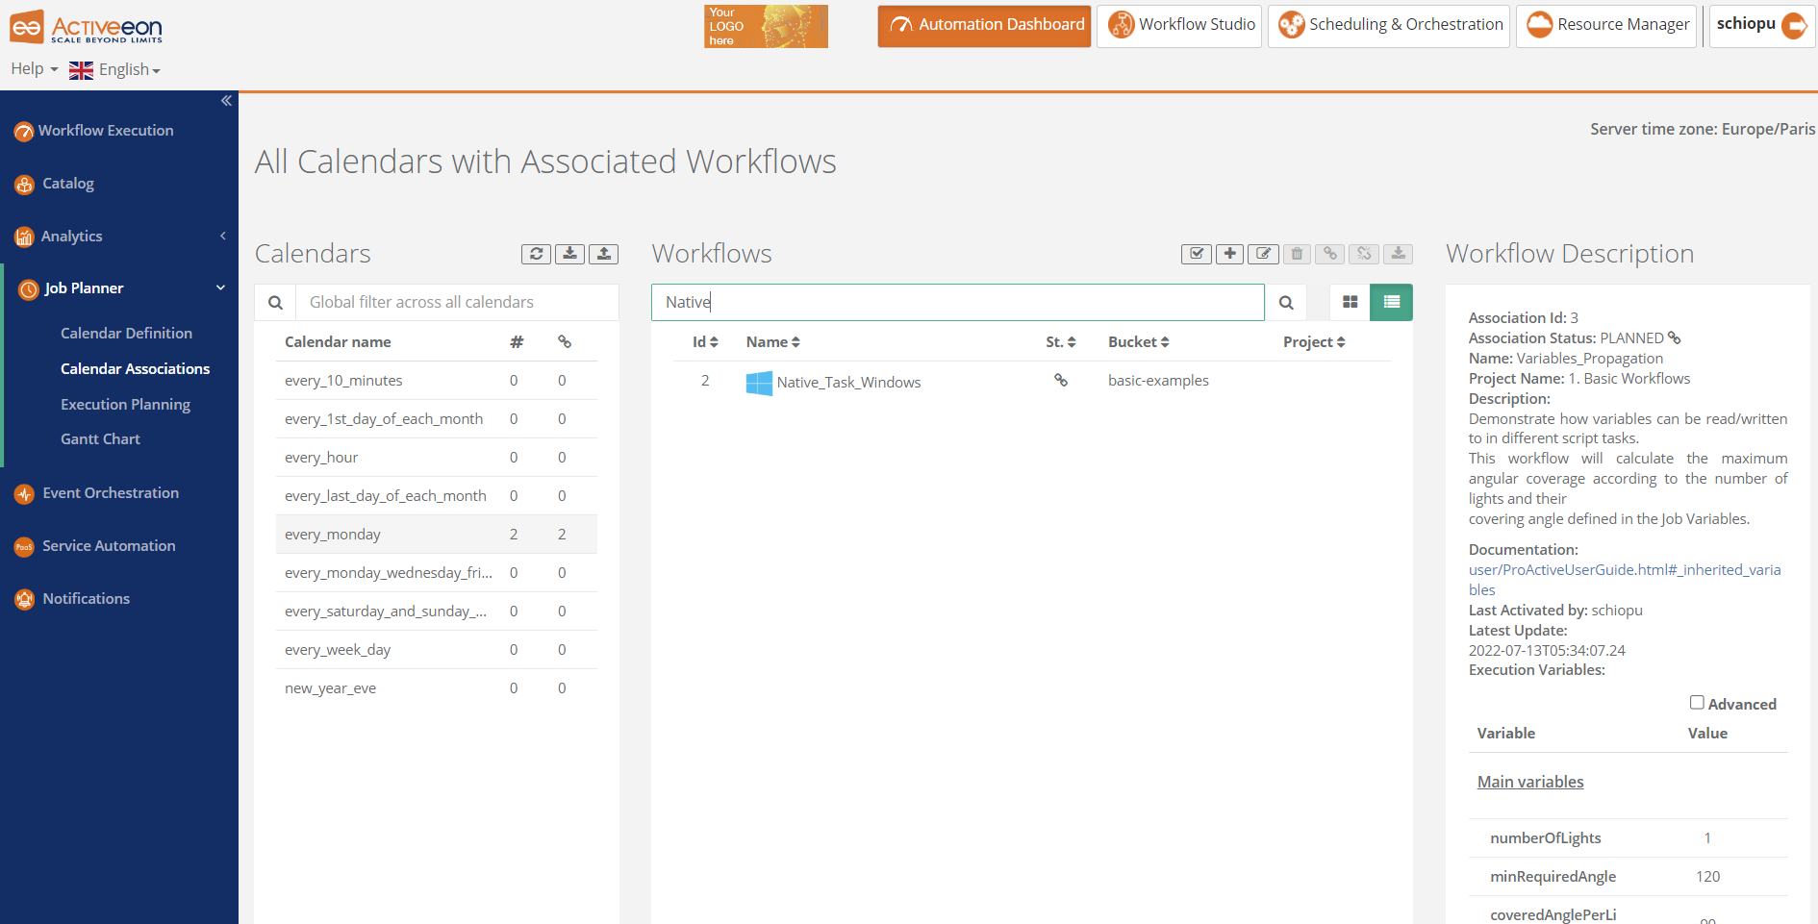Switch workflows to grid view
Viewport: 1818px width, 924px height.
1351,303
